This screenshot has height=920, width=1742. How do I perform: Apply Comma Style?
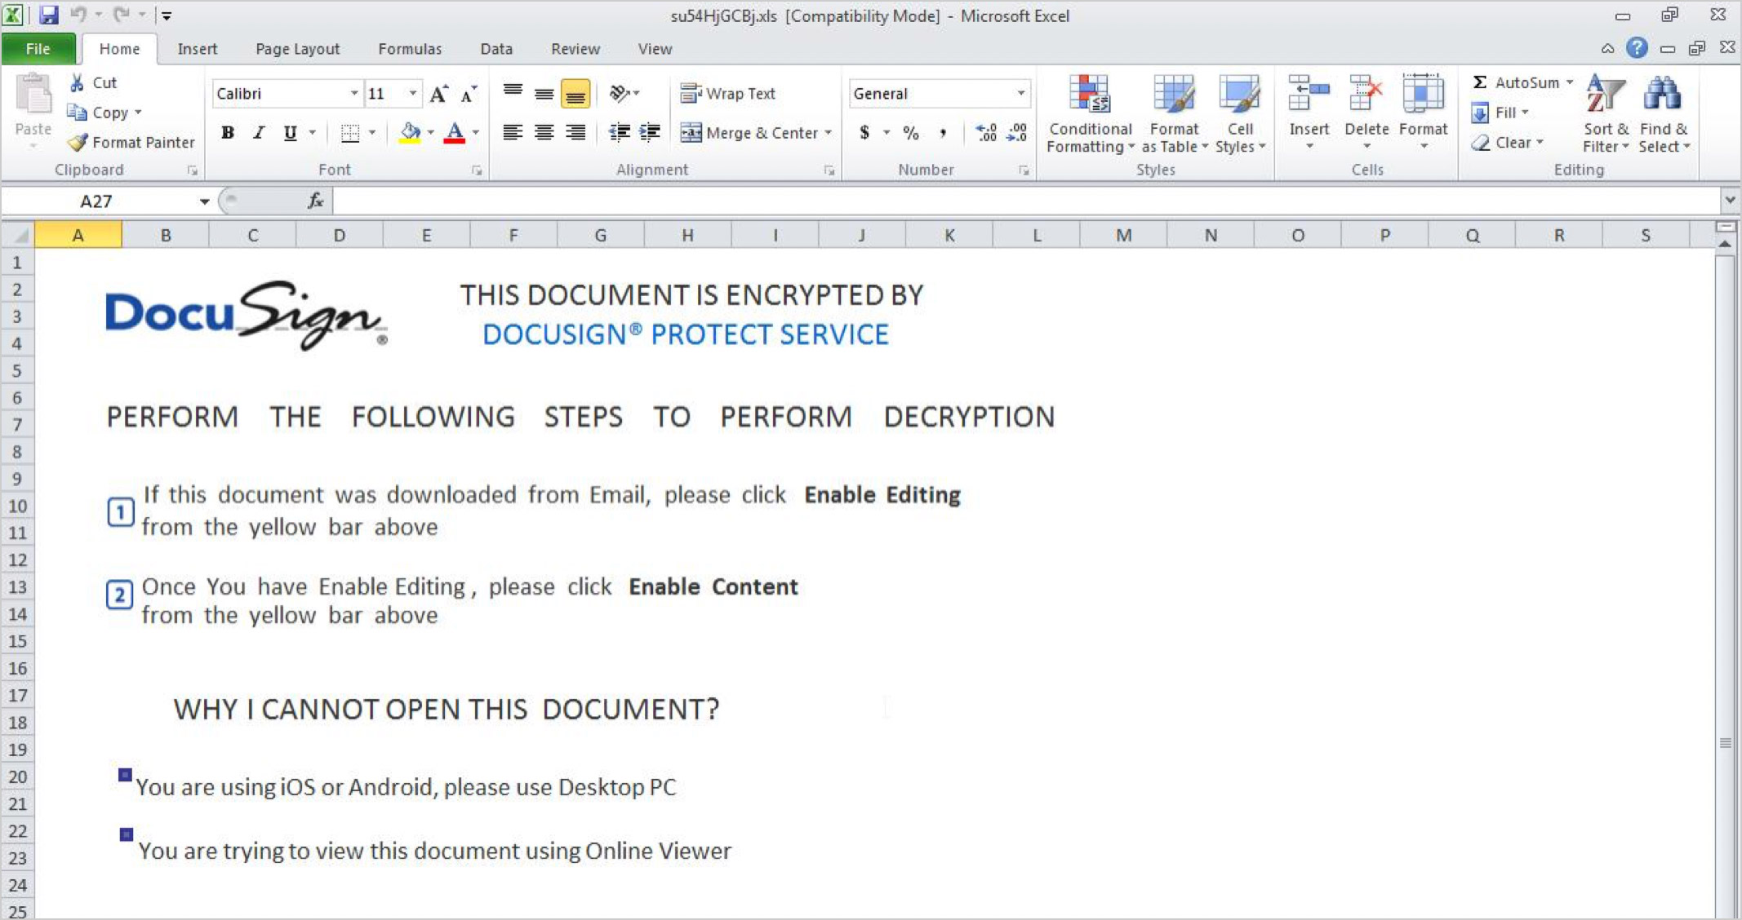943,132
